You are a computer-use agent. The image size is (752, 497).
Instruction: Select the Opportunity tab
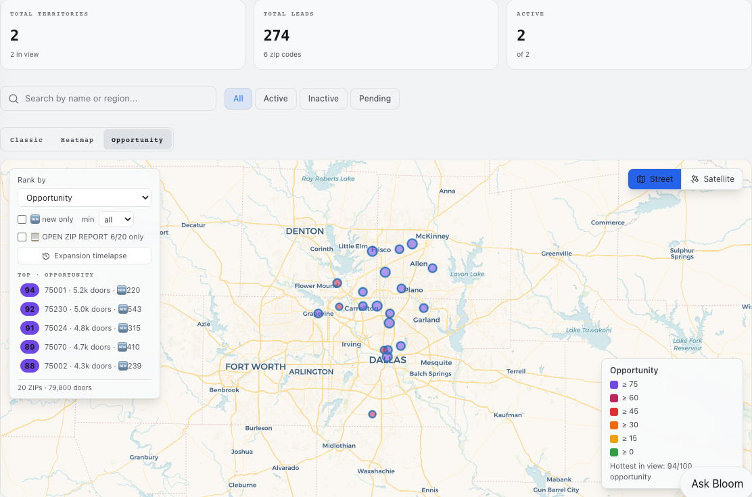(x=138, y=140)
